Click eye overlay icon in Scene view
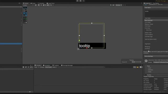This screenshot has width=168, height=94. pos(24,9)
